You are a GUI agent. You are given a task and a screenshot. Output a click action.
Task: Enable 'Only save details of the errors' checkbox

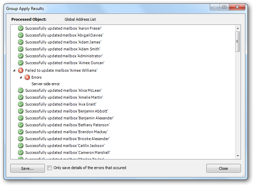pyautogui.click(x=50, y=168)
